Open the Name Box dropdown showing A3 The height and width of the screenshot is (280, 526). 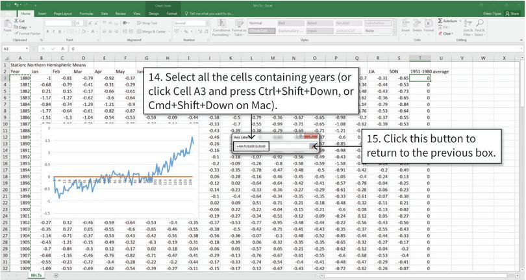(27, 49)
